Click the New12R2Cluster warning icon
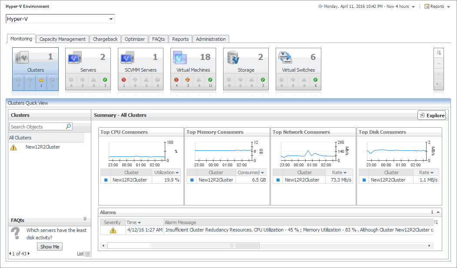The height and width of the screenshot is (268, 457). coord(13,147)
